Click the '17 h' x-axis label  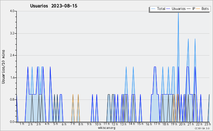(157, 124)
